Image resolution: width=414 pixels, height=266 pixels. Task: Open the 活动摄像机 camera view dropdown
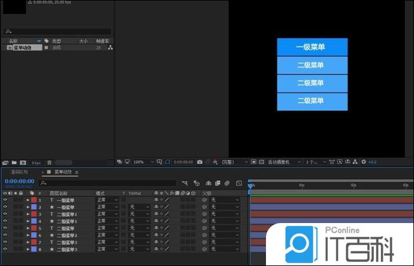[x=284, y=162]
